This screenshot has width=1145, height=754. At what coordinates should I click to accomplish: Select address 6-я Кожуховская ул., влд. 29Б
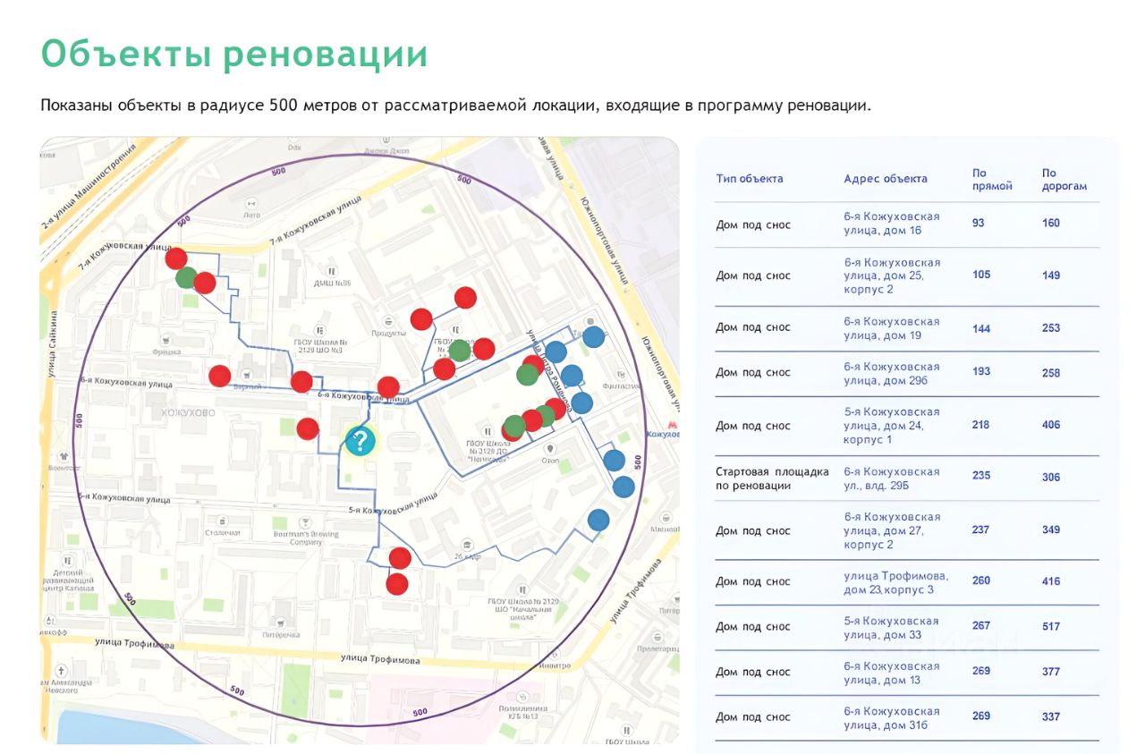pyautogui.click(x=892, y=479)
